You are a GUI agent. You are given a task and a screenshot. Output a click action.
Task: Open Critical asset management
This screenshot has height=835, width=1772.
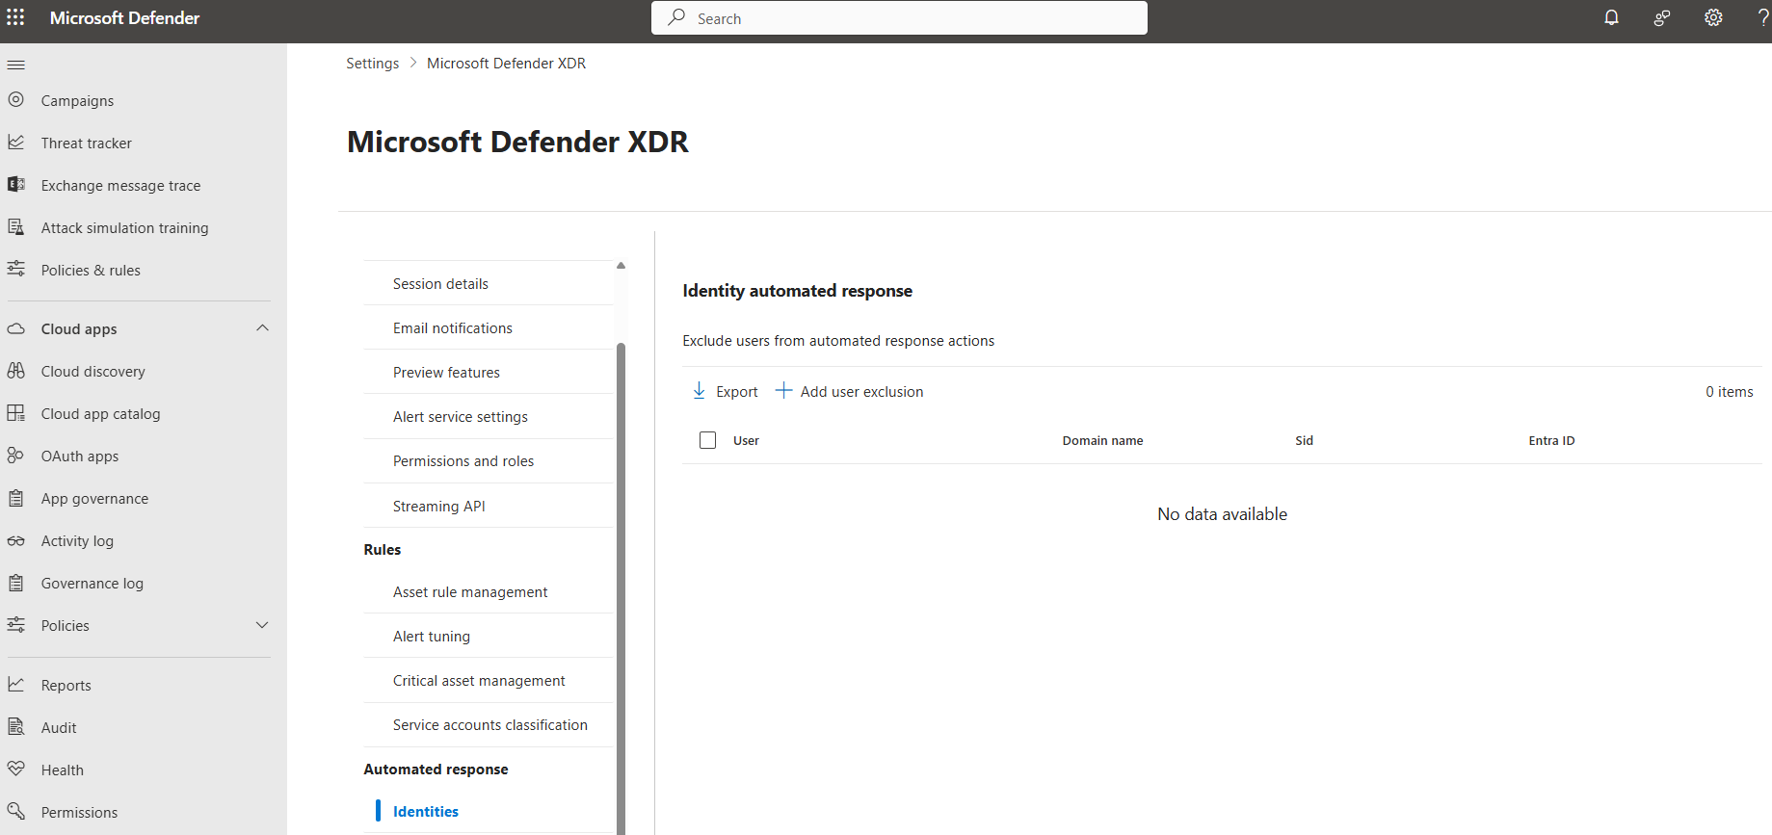(489, 680)
